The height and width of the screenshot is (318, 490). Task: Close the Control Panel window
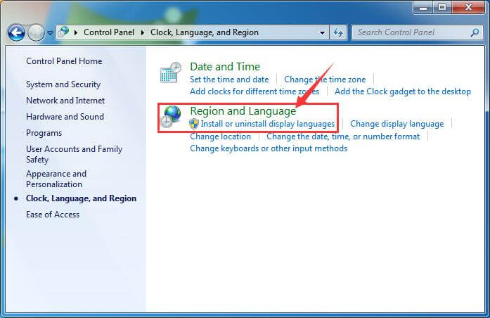click(468, 8)
